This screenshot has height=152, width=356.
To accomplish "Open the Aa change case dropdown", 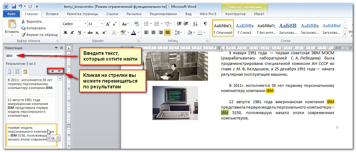I will click(x=125, y=24).
